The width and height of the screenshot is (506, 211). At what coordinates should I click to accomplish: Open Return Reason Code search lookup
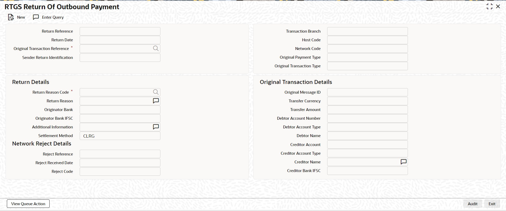(156, 92)
